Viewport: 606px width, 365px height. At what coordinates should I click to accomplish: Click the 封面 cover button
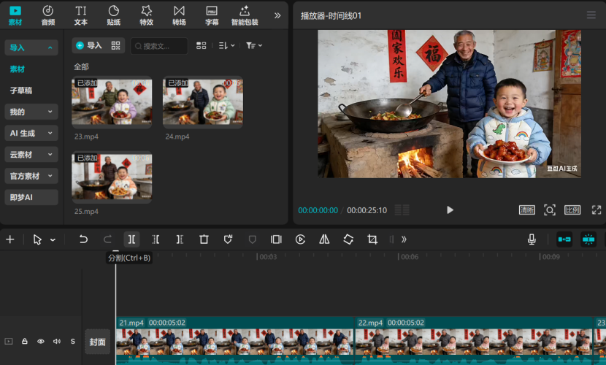point(97,342)
